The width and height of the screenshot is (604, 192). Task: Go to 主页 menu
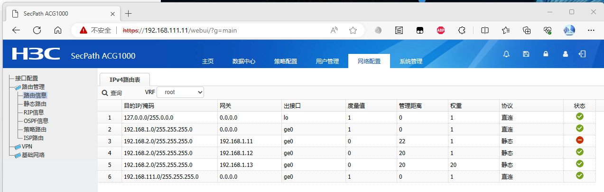[208, 61]
